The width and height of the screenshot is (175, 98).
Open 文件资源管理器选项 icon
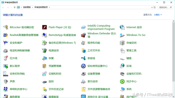pyautogui.click(x=83, y=89)
